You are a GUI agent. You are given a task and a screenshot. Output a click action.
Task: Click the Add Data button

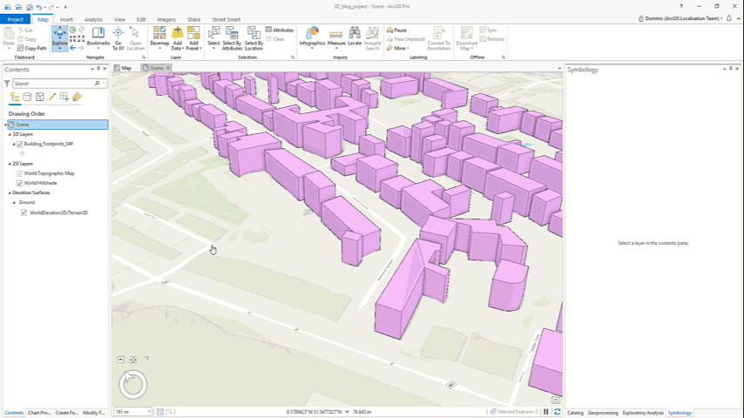coord(177,38)
